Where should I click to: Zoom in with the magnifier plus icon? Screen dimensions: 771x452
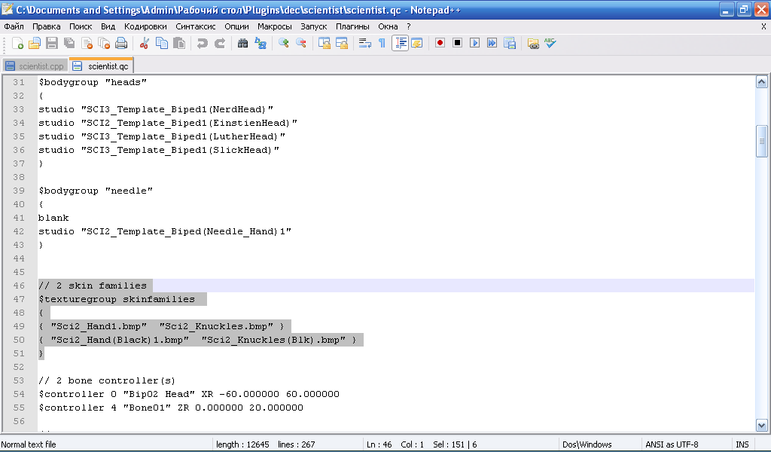pyautogui.click(x=283, y=43)
